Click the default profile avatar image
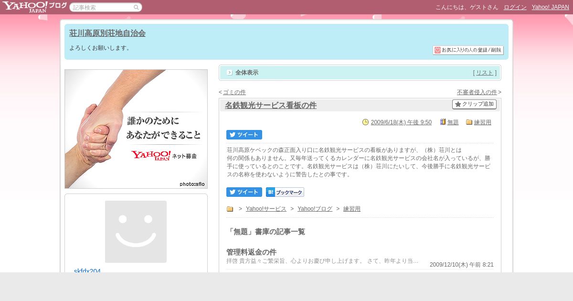Viewport: 573px width, 301px height. point(136,232)
